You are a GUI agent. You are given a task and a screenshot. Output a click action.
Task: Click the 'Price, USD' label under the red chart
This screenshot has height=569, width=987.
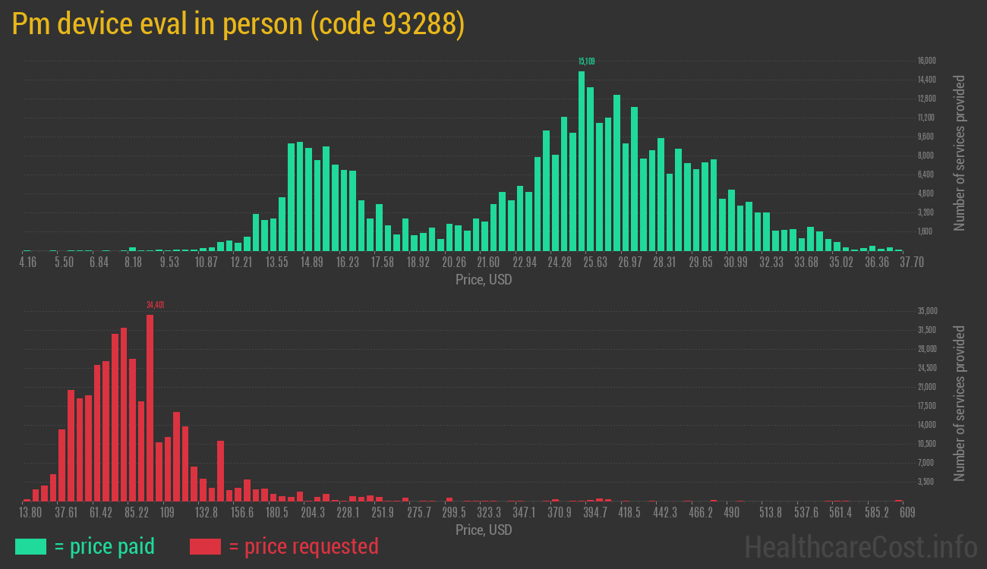click(x=483, y=530)
